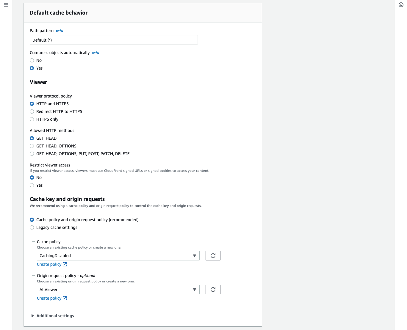Click Create policy under Origin request policy
The width and height of the screenshot is (407, 330).
(49, 298)
